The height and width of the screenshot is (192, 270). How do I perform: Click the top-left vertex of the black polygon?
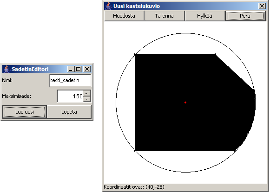click(135, 54)
